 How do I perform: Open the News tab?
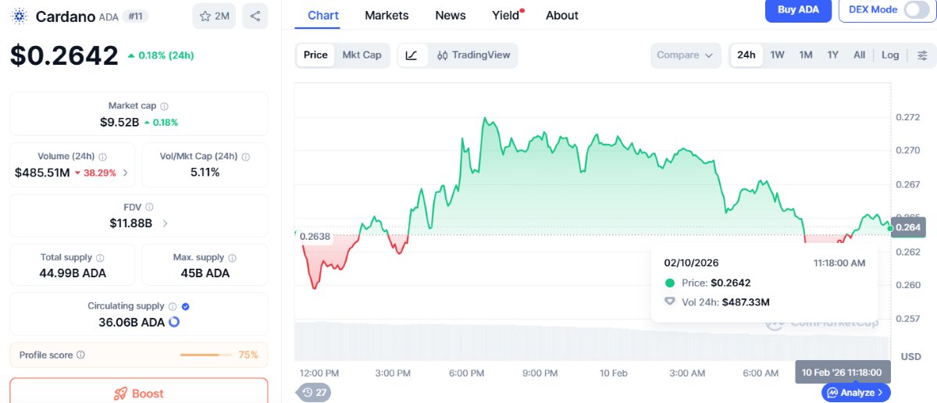coord(451,16)
